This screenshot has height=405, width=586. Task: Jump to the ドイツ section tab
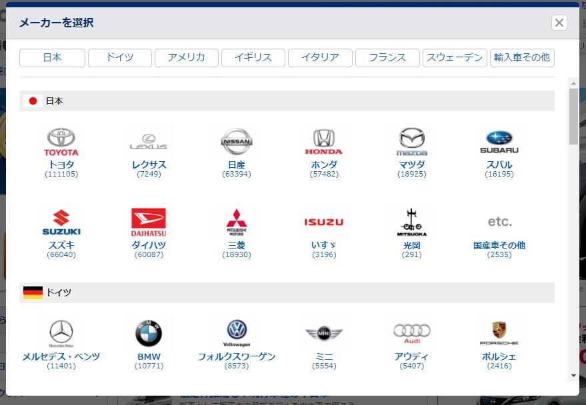point(120,58)
